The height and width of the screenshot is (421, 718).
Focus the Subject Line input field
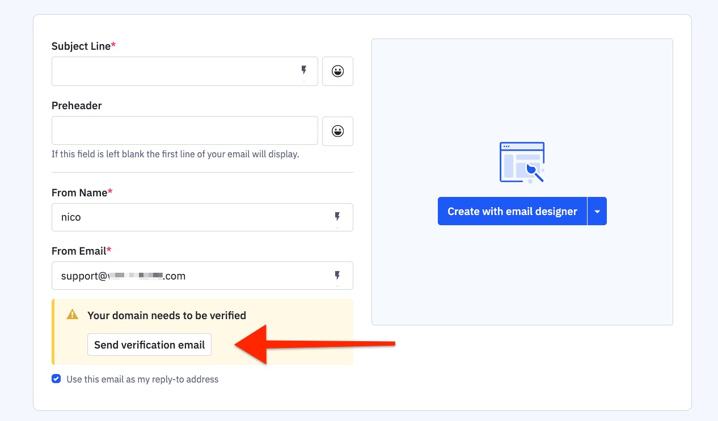coord(170,71)
